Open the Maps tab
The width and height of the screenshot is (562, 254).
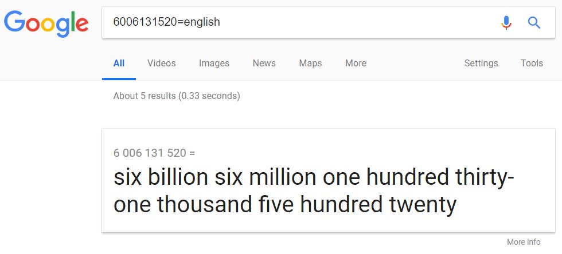click(x=310, y=64)
